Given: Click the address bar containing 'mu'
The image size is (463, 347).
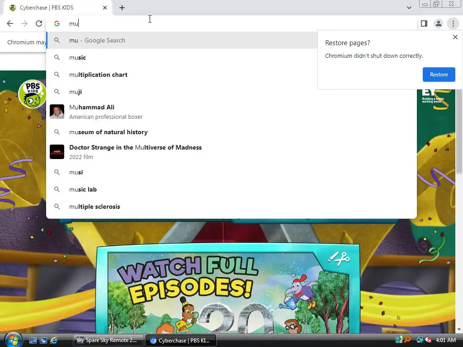Looking at the screenshot, I should (x=231, y=23).
